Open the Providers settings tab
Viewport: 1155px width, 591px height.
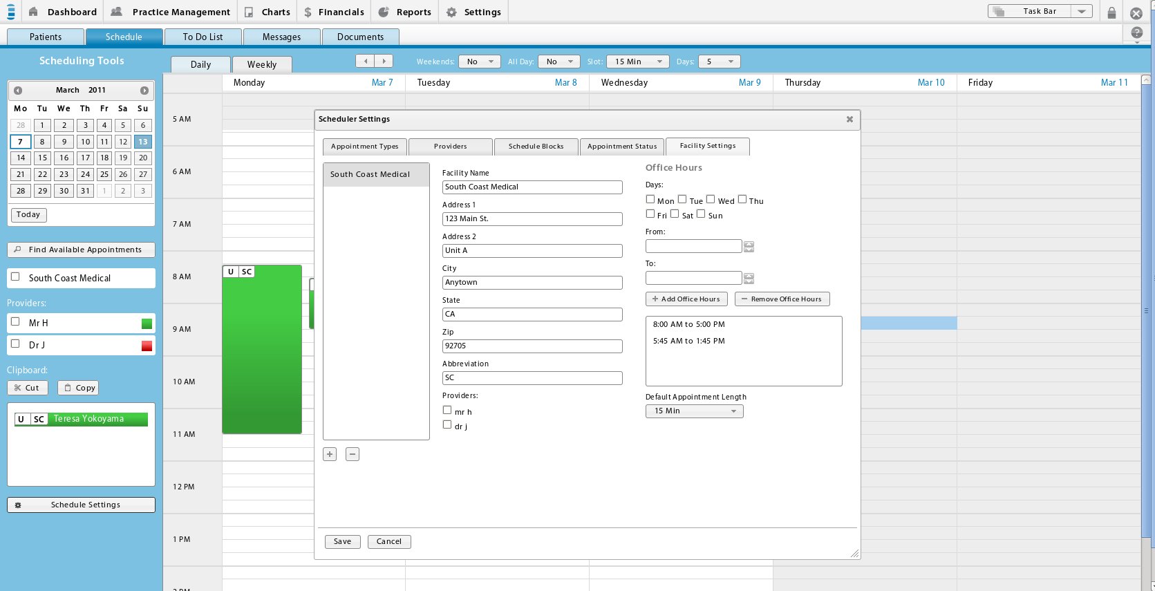pyautogui.click(x=451, y=147)
